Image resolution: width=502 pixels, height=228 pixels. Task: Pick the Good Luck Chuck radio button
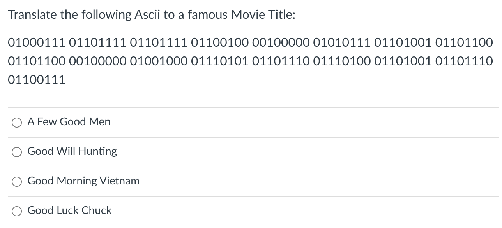pos(16,211)
